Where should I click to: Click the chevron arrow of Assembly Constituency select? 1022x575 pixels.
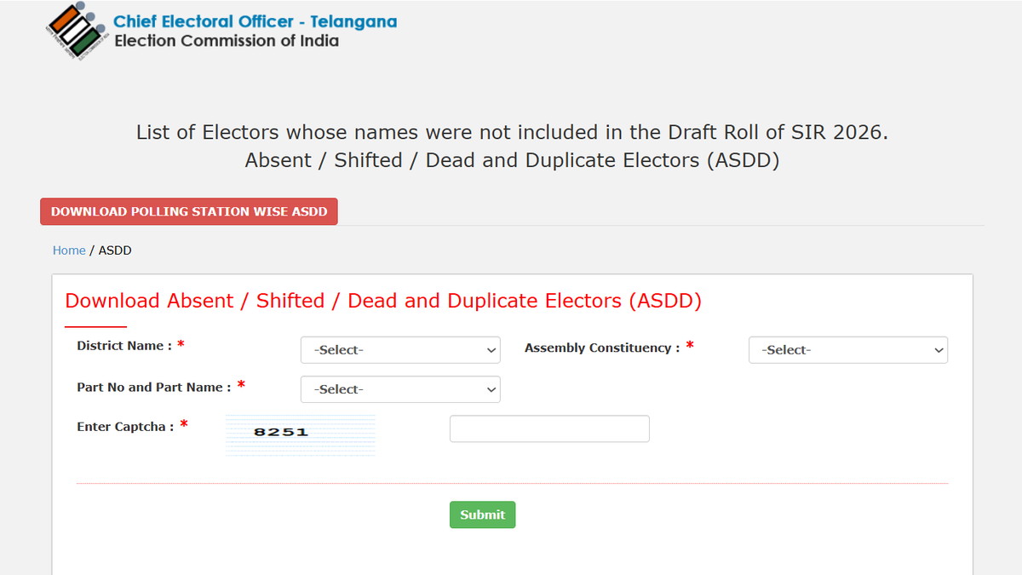[939, 350]
